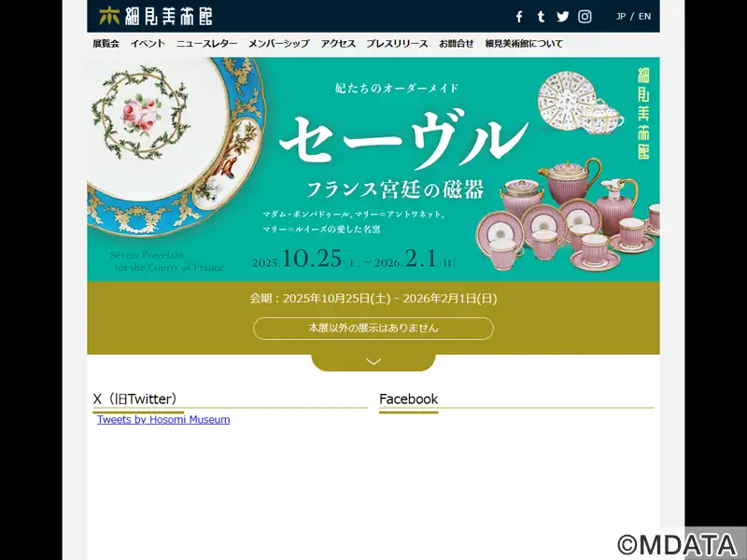Open the イベント menu item
Viewport: 747px width, 560px height.
click(x=148, y=43)
